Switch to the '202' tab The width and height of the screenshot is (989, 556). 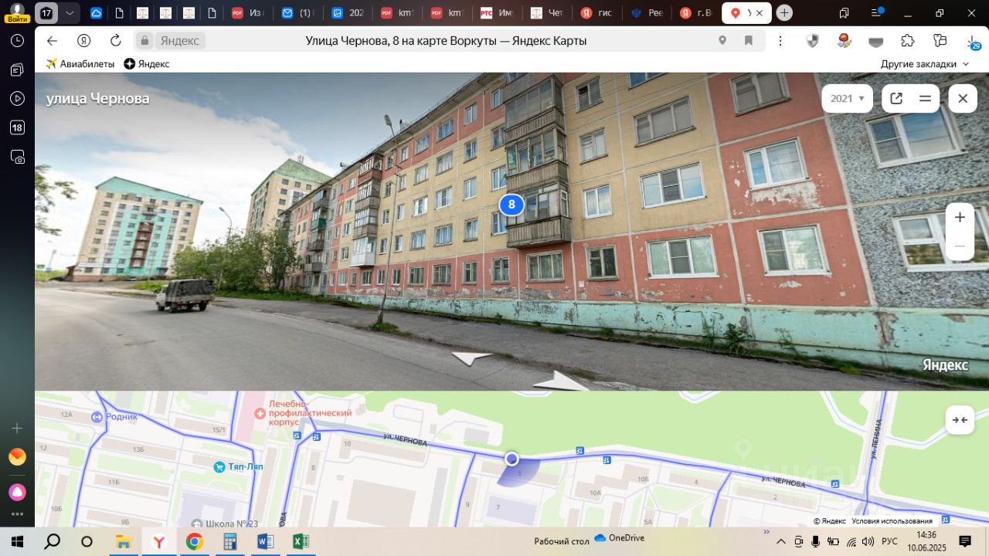tap(348, 13)
